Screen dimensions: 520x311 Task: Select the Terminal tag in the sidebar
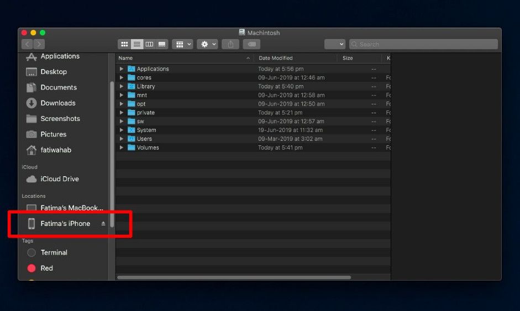tap(54, 252)
